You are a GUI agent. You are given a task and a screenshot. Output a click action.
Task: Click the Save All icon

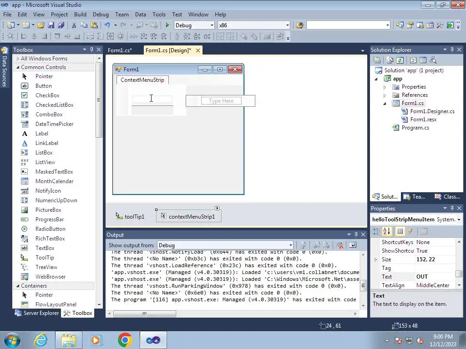point(61,25)
